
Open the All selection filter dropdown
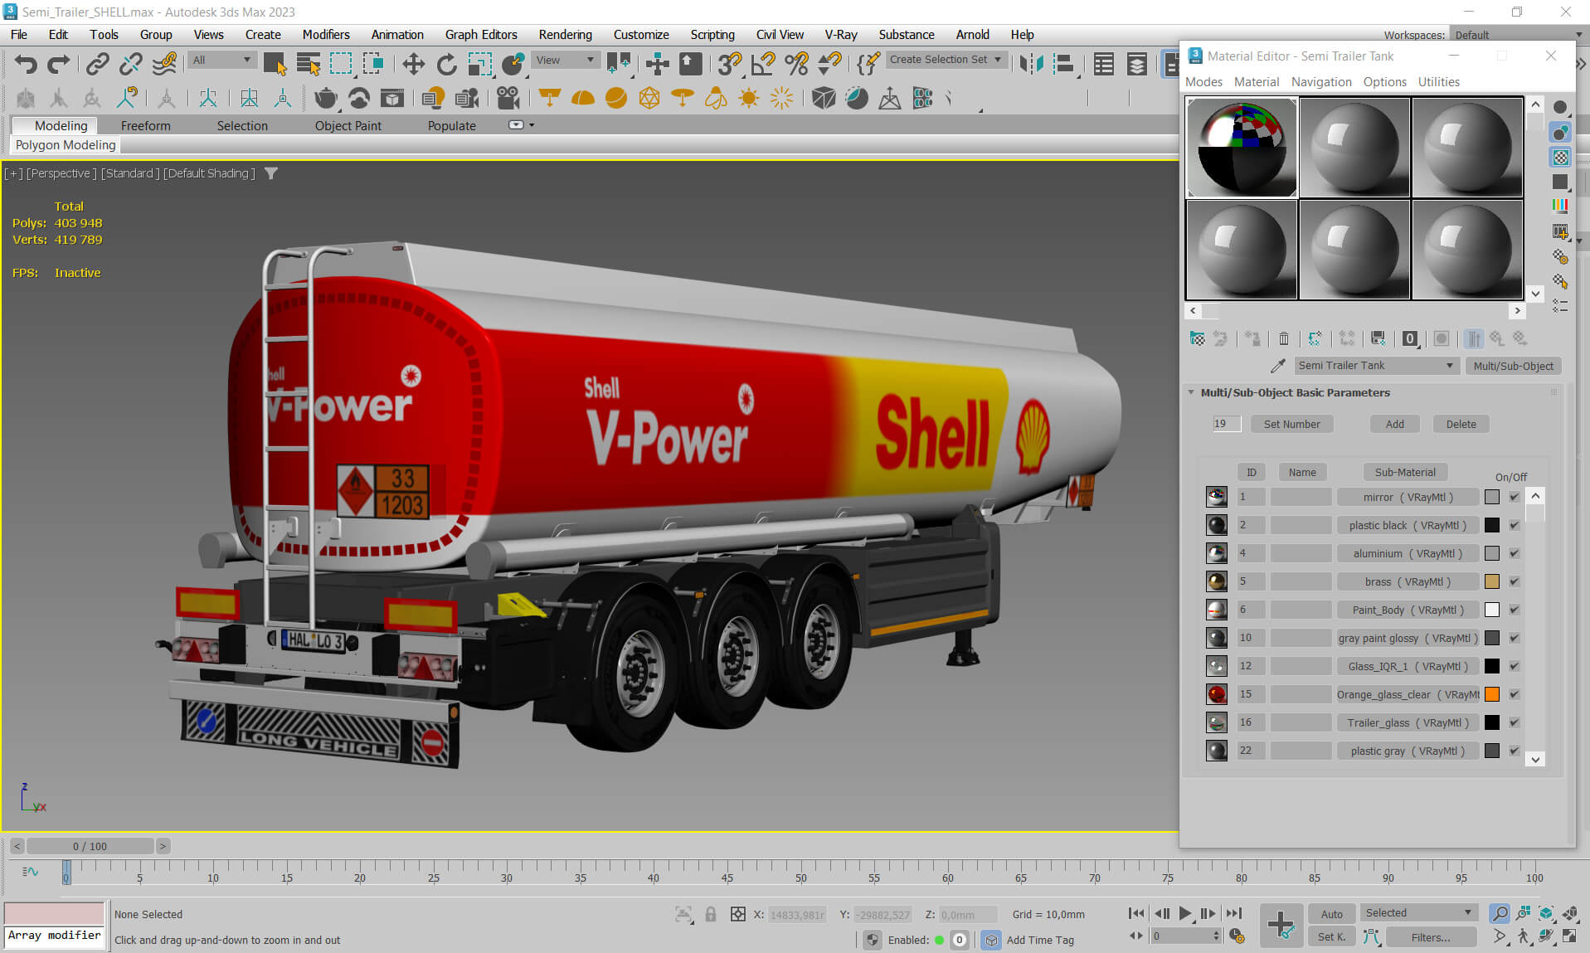[x=221, y=60]
